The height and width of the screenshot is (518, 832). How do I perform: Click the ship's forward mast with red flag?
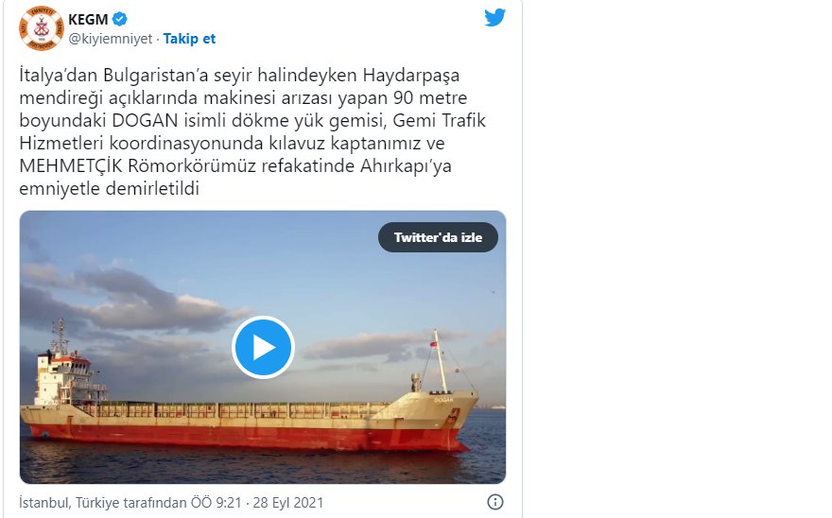click(x=440, y=361)
